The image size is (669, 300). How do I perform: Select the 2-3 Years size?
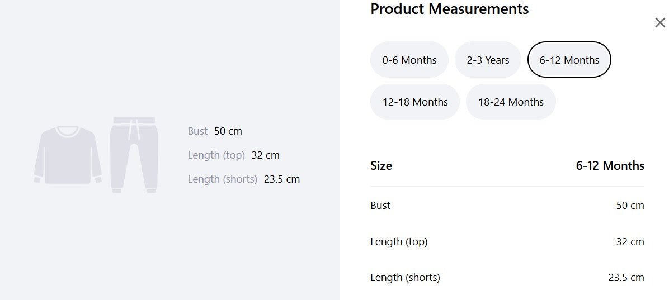pos(488,60)
